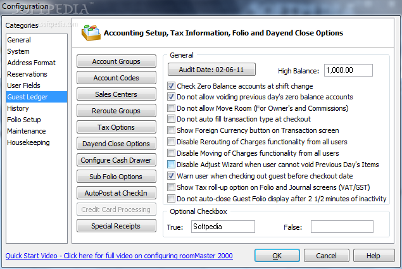Select Maintenance category
Viewport: 402px width, 269px height.
click(27, 131)
